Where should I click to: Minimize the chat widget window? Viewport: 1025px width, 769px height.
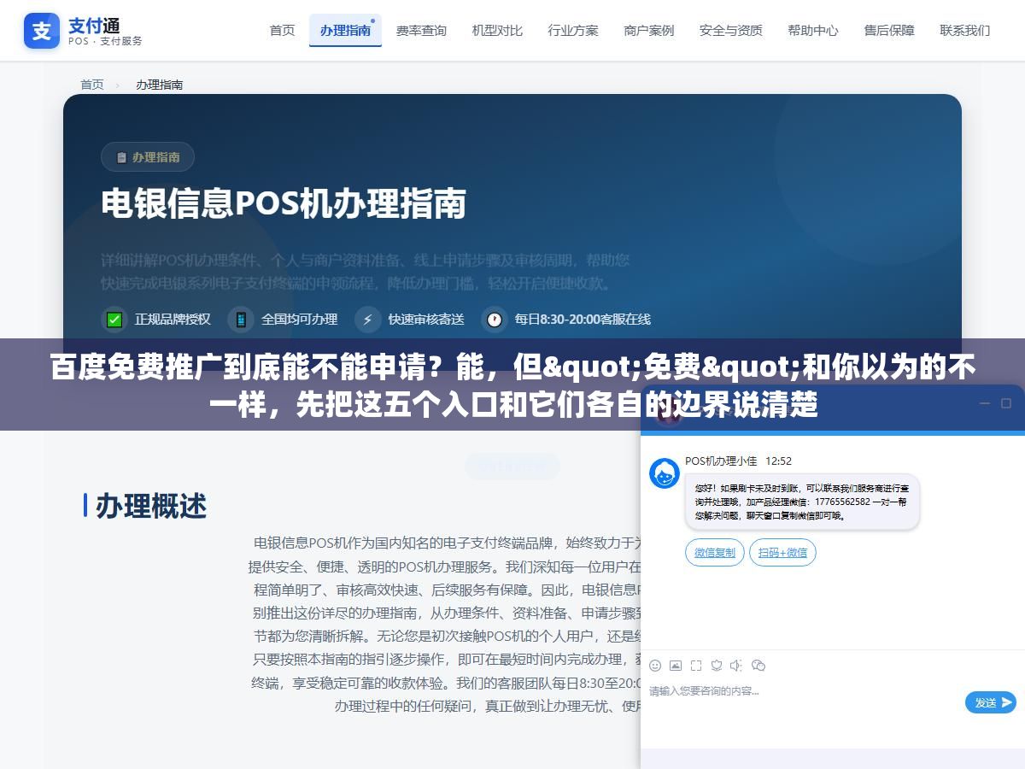tap(984, 403)
